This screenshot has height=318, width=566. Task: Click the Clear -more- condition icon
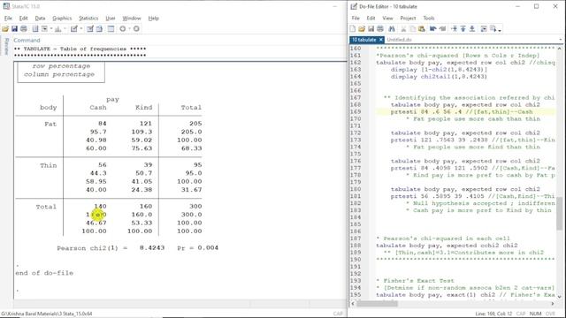pyautogui.click(x=123, y=29)
